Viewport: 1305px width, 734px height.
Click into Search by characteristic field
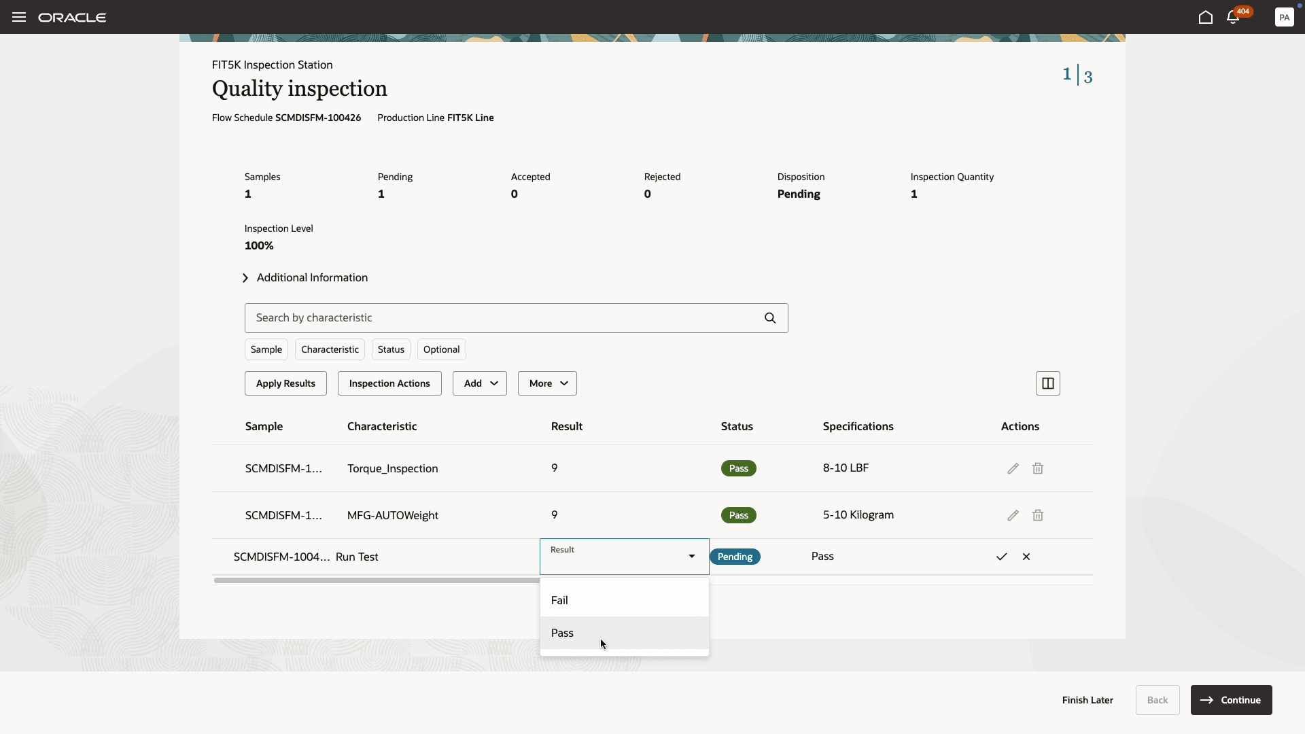503,318
